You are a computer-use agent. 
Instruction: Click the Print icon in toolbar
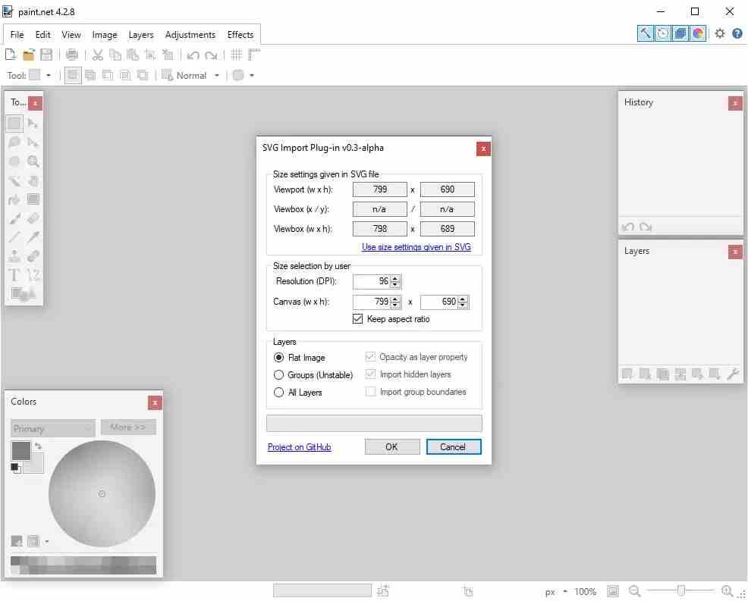point(72,55)
